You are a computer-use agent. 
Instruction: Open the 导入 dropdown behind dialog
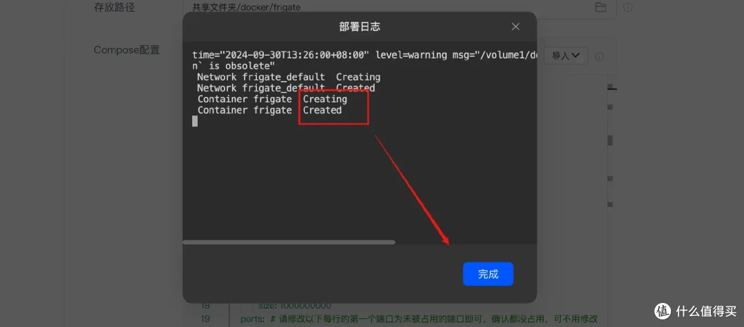pos(566,56)
